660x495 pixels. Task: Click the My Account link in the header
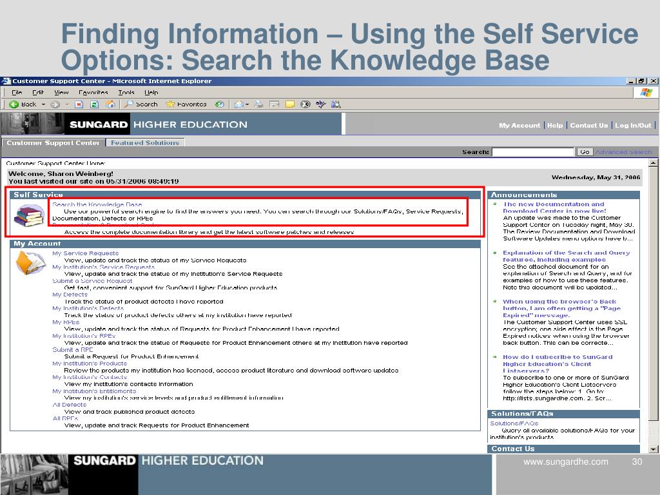(x=519, y=125)
